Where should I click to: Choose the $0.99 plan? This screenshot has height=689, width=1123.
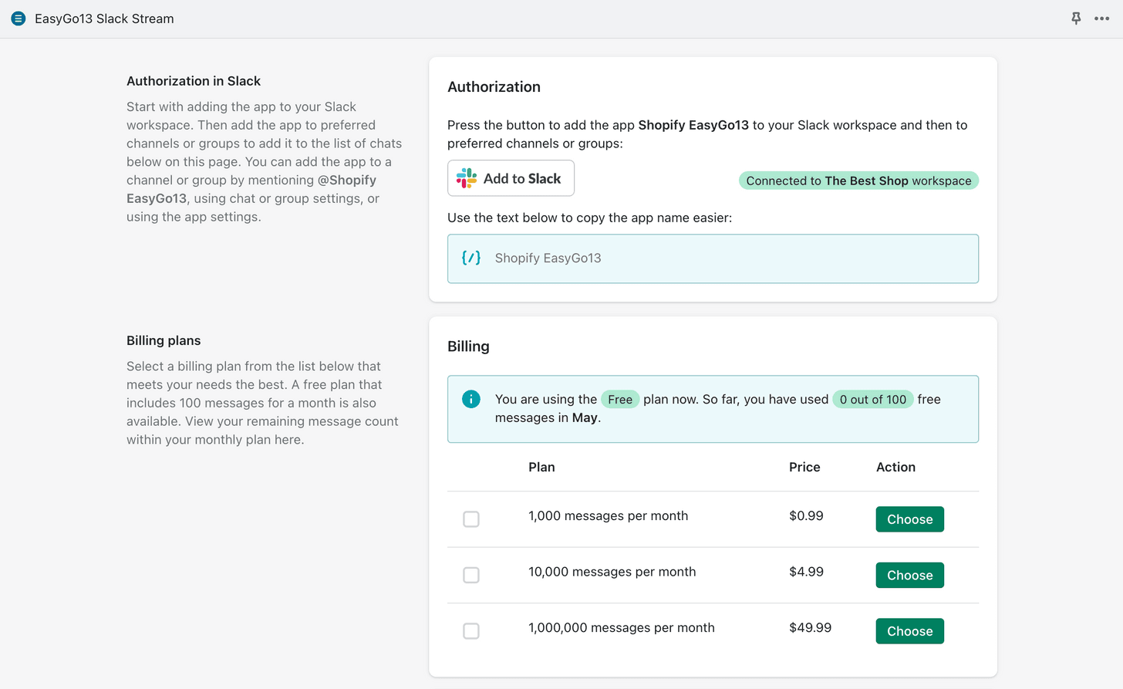pos(909,519)
